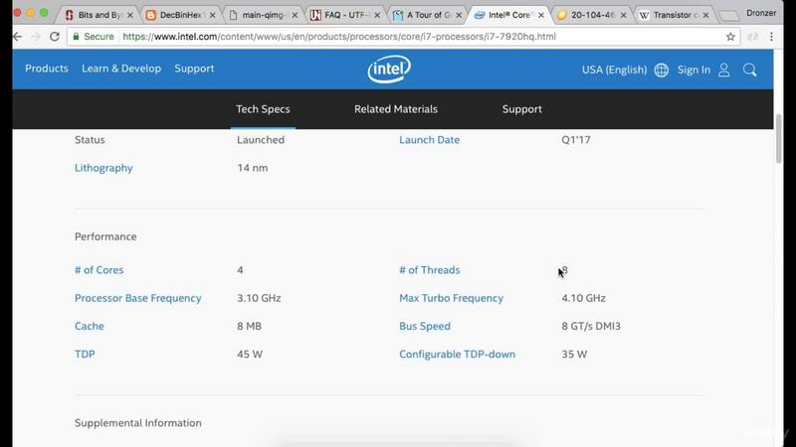Click Supplemental Information heading

coord(138,423)
